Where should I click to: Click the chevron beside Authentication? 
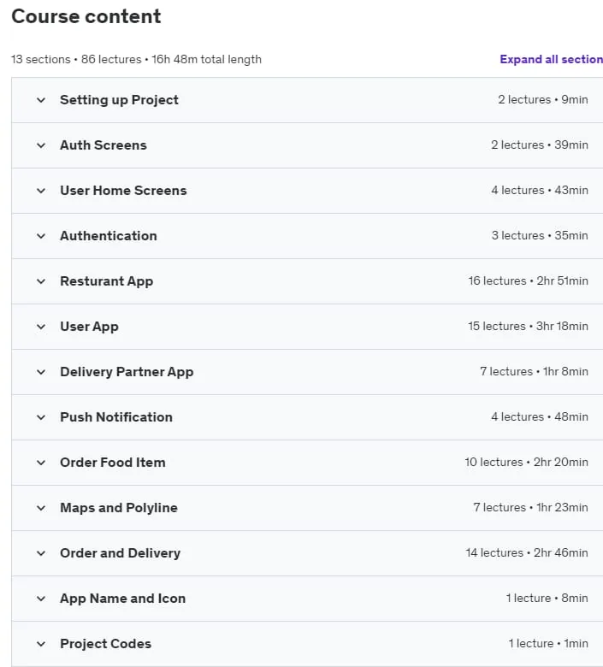pyautogui.click(x=41, y=236)
